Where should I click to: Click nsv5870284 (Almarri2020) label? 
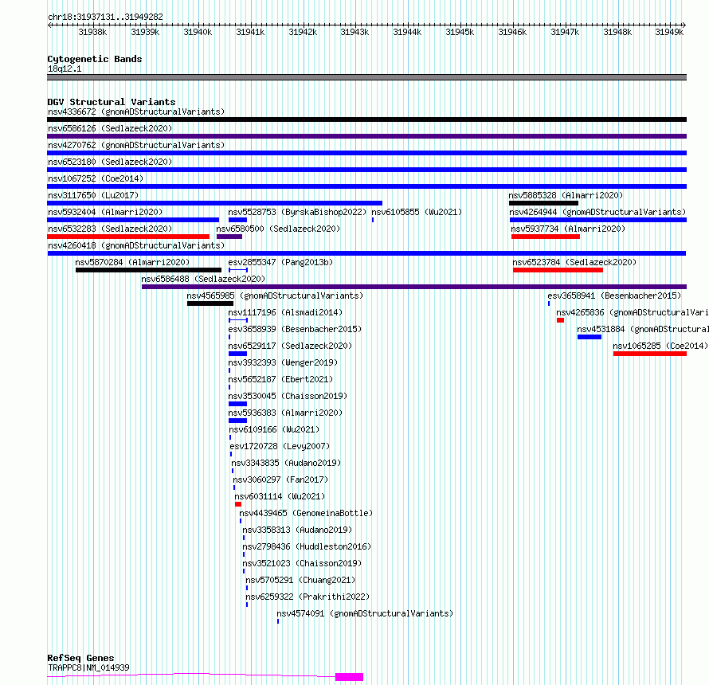(x=132, y=262)
